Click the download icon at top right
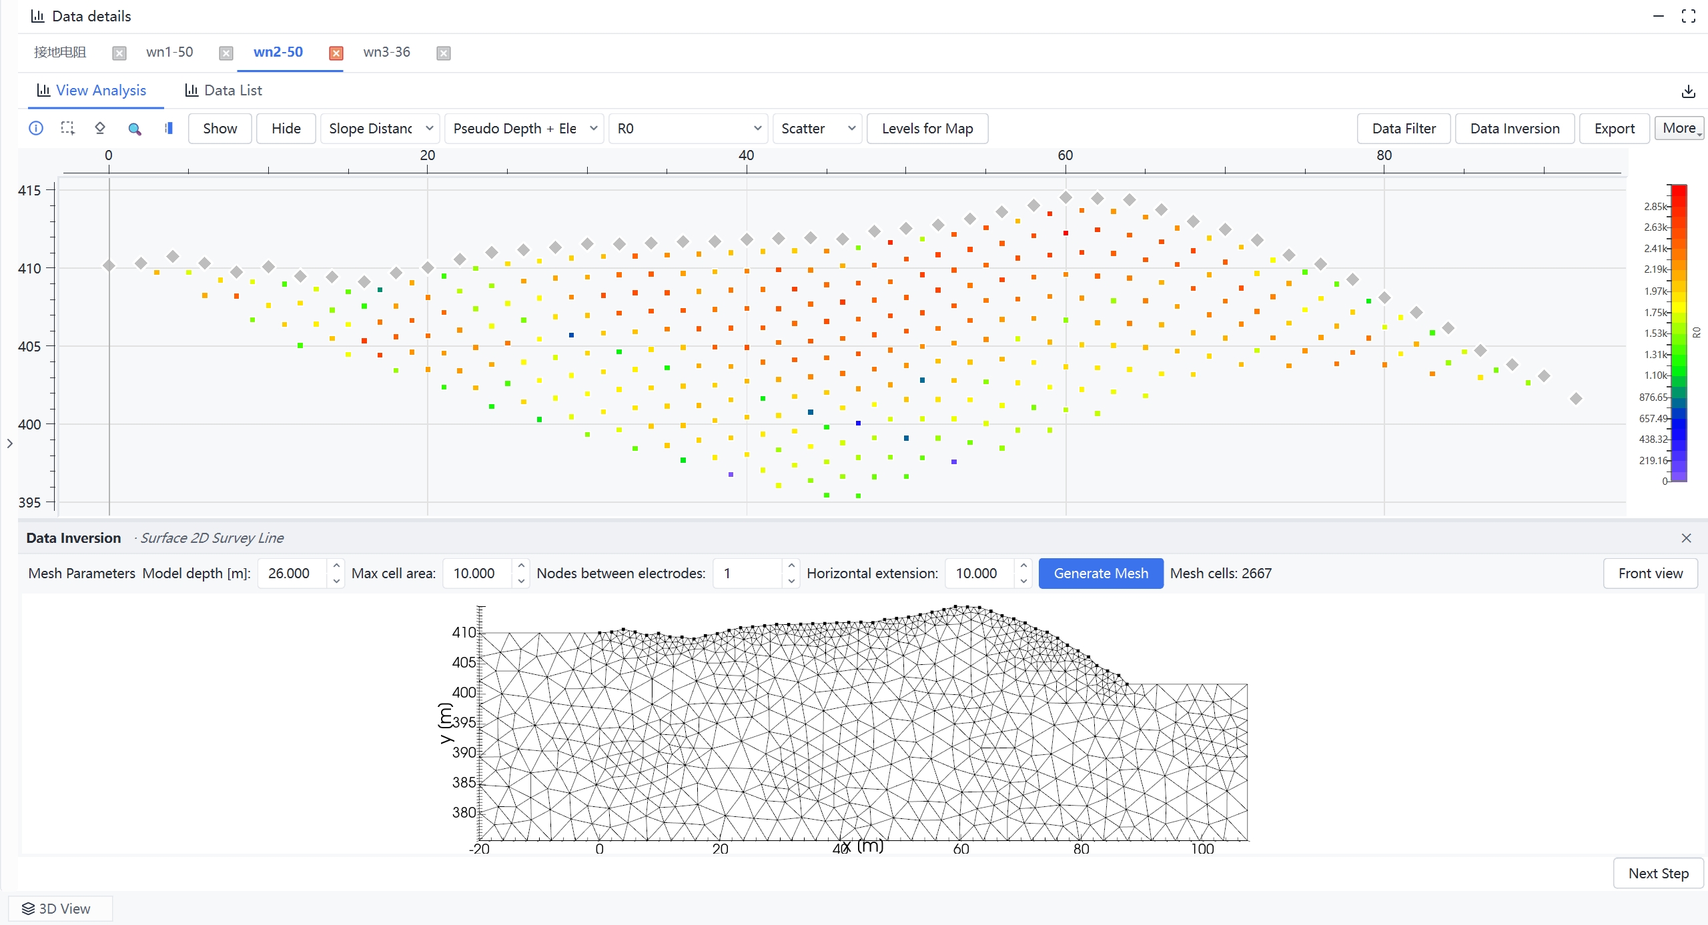Screen dimensions: 1708x925 point(1689,91)
